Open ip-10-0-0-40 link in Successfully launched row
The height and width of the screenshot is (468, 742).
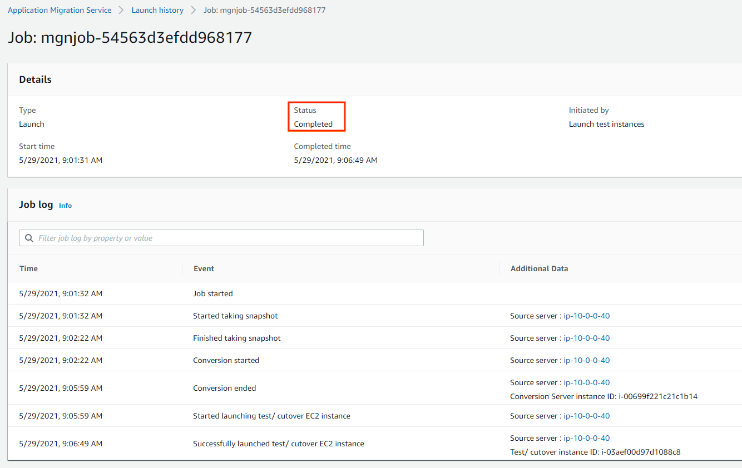tap(587, 438)
